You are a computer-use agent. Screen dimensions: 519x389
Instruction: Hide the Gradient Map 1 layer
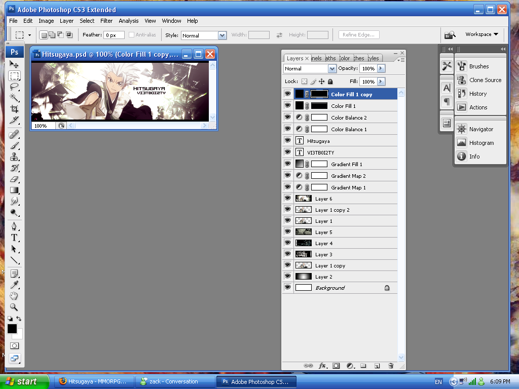tap(287, 187)
